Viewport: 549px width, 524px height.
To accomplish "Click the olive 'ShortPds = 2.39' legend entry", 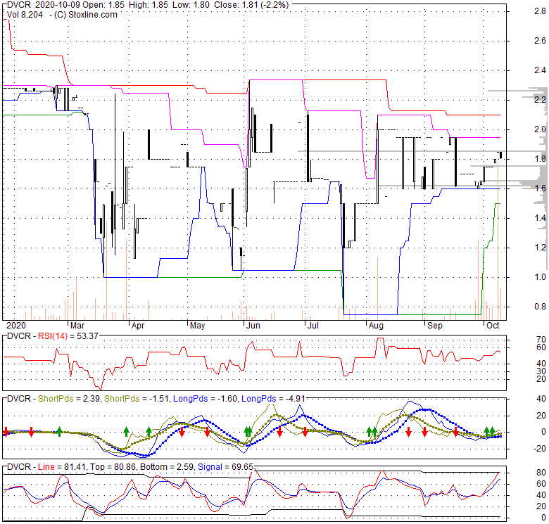I will point(70,399).
